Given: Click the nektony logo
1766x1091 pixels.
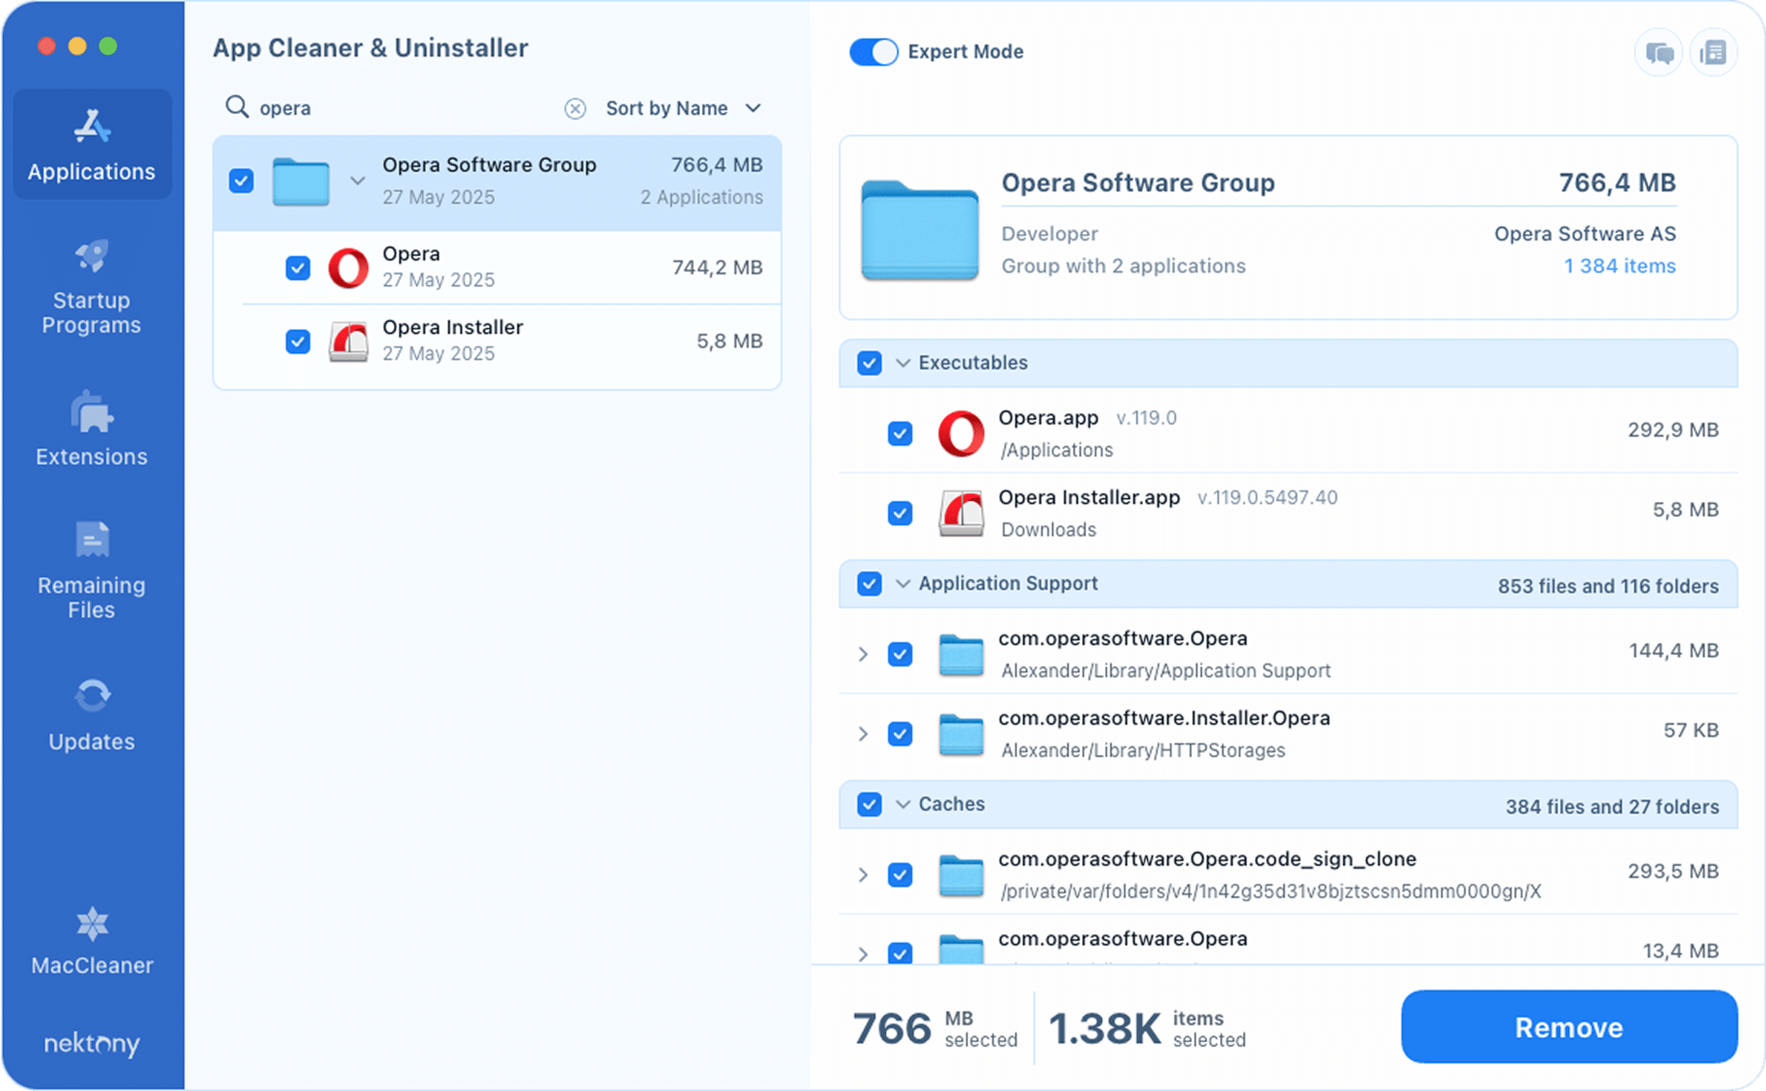Looking at the screenshot, I should (x=92, y=1043).
